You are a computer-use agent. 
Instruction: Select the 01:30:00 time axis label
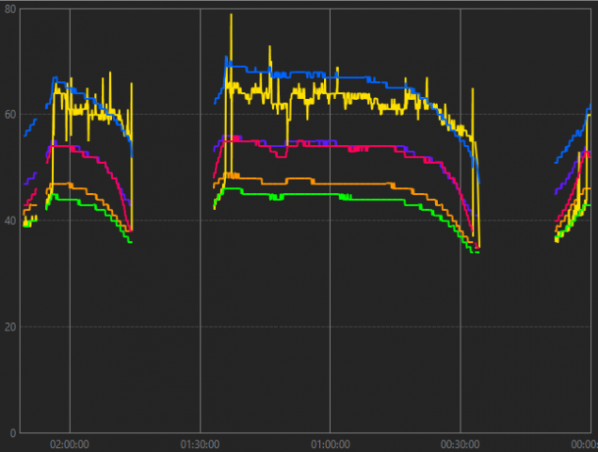tap(200, 444)
